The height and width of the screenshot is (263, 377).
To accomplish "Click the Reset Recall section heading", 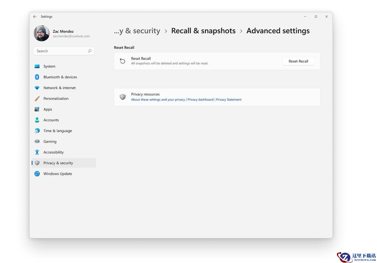I will click(x=124, y=48).
